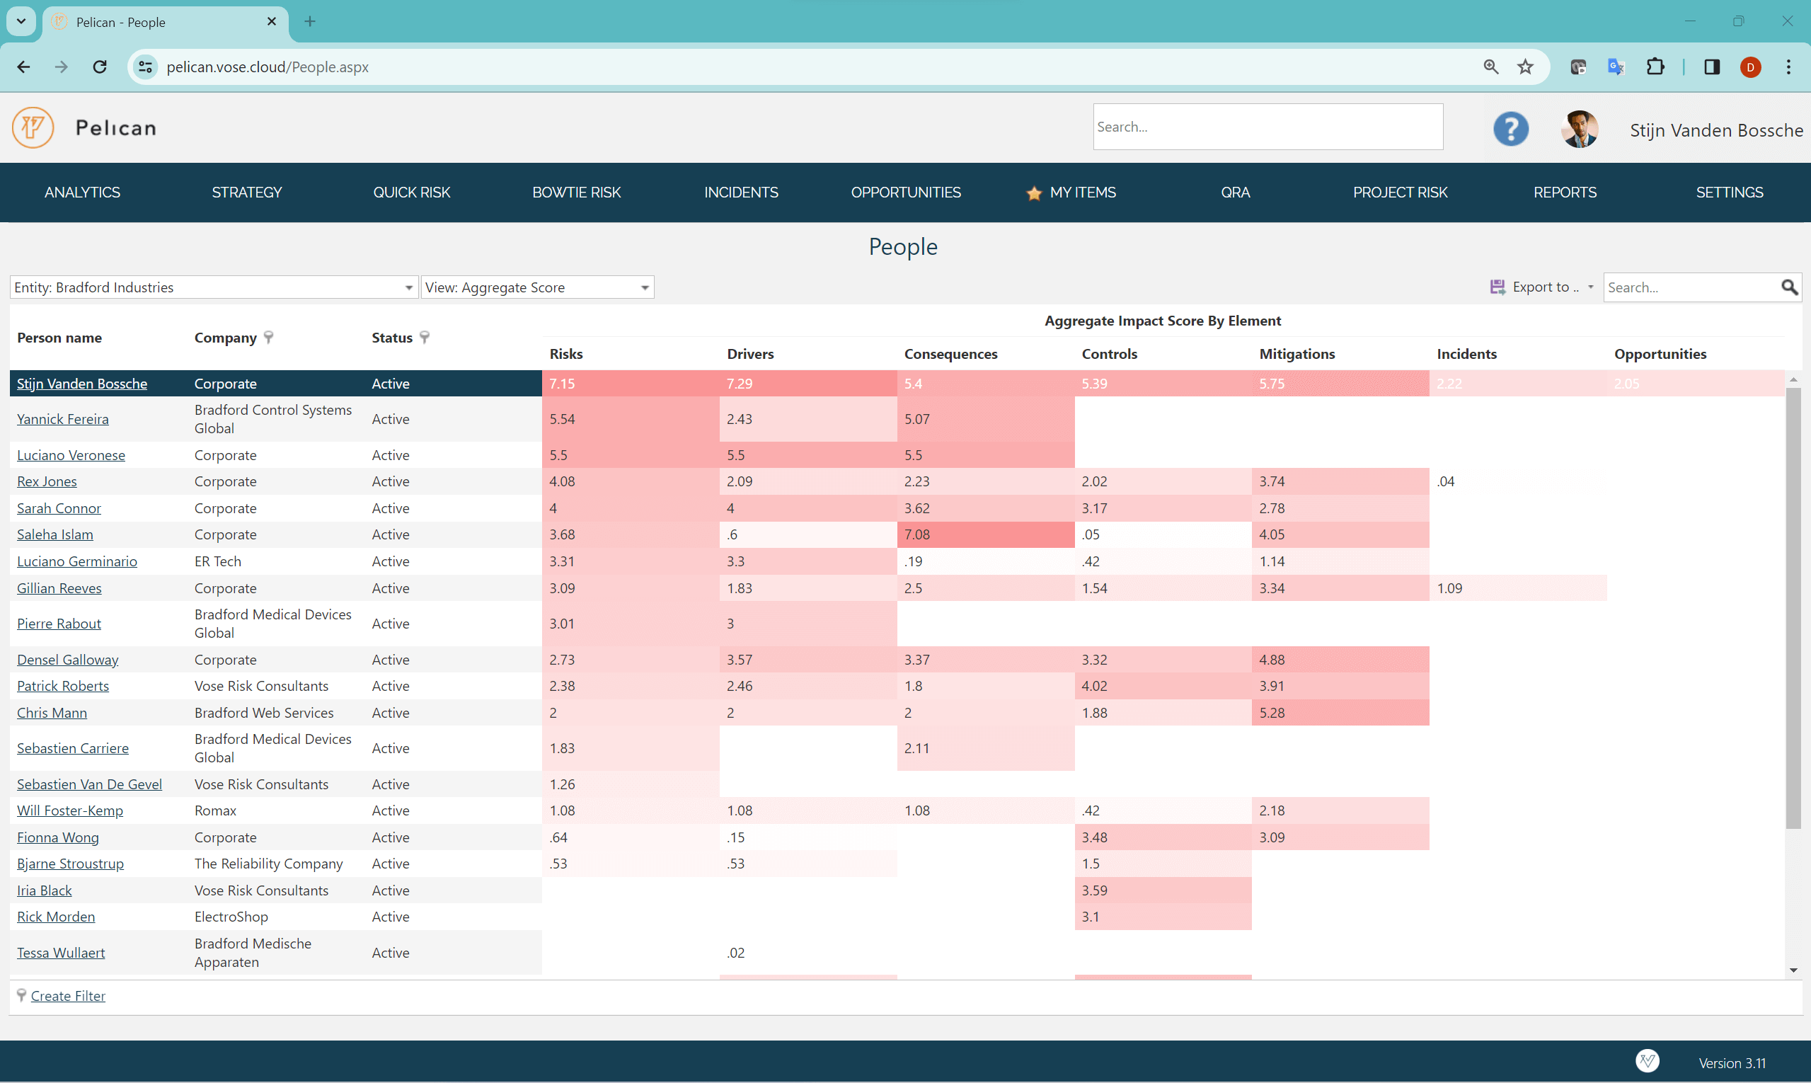
Task: Open the BOWTIE RISK menu
Action: coord(575,193)
